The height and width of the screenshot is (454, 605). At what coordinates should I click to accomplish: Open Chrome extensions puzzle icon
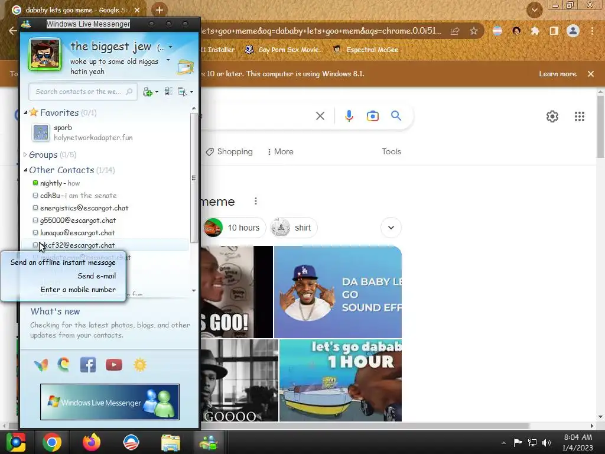pos(535,31)
